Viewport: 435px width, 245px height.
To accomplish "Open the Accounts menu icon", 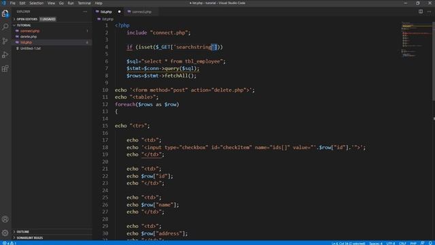I will [5, 219].
